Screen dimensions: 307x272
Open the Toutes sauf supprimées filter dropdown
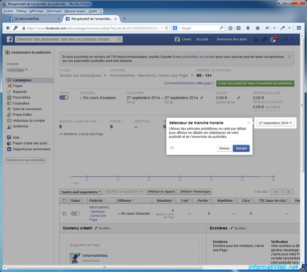click(x=81, y=192)
